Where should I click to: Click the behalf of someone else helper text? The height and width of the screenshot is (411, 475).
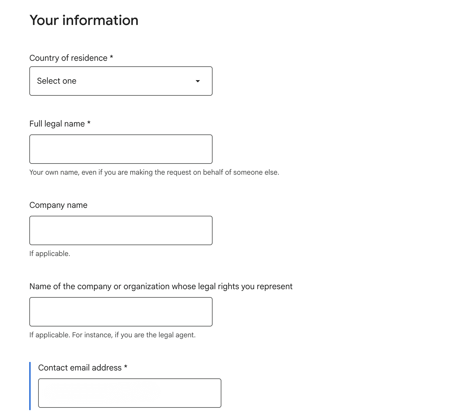pyautogui.click(x=154, y=172)
